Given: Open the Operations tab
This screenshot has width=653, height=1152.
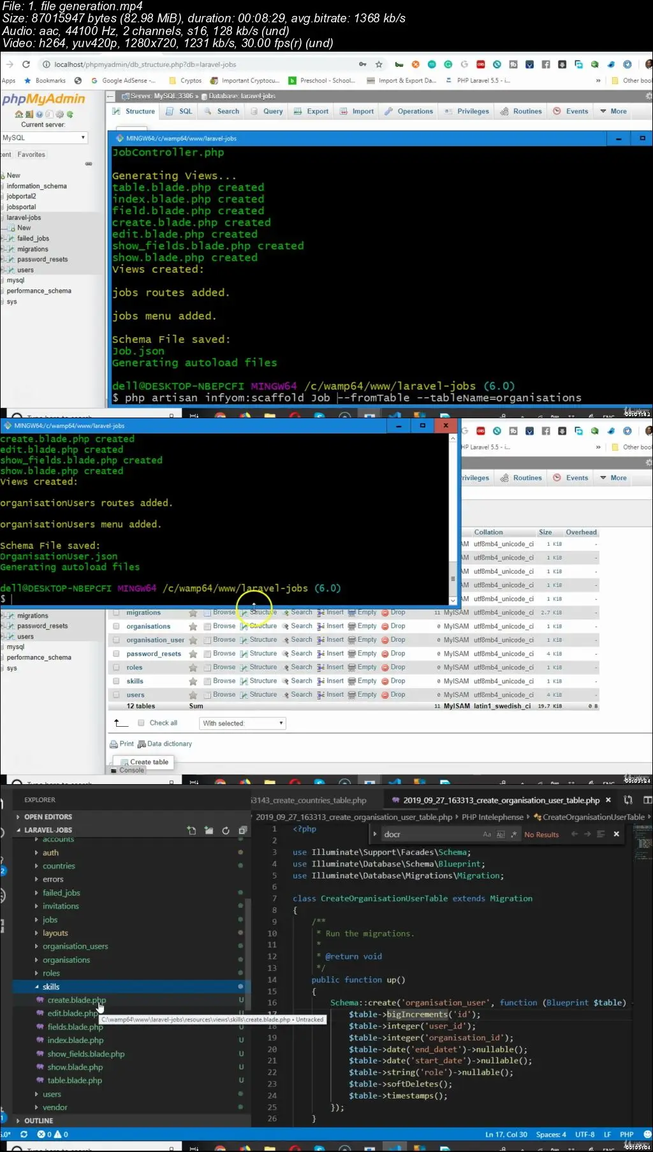Looking at the screenshot, I should coord(409,111).
